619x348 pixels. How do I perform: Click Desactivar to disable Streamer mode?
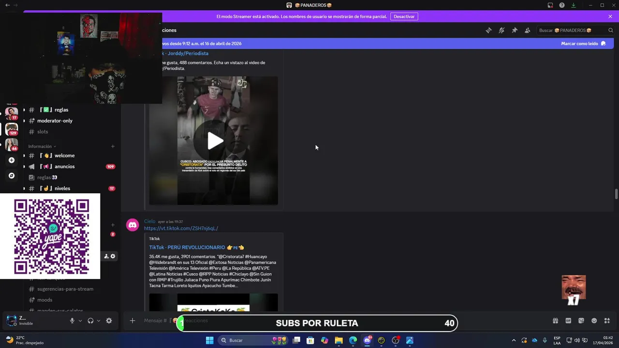[x=404, y=16]
